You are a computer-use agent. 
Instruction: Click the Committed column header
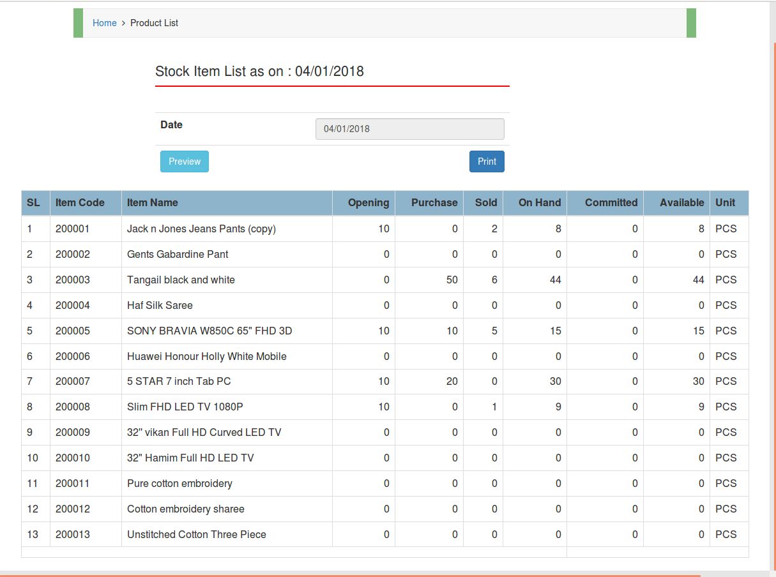pos(611,202)
